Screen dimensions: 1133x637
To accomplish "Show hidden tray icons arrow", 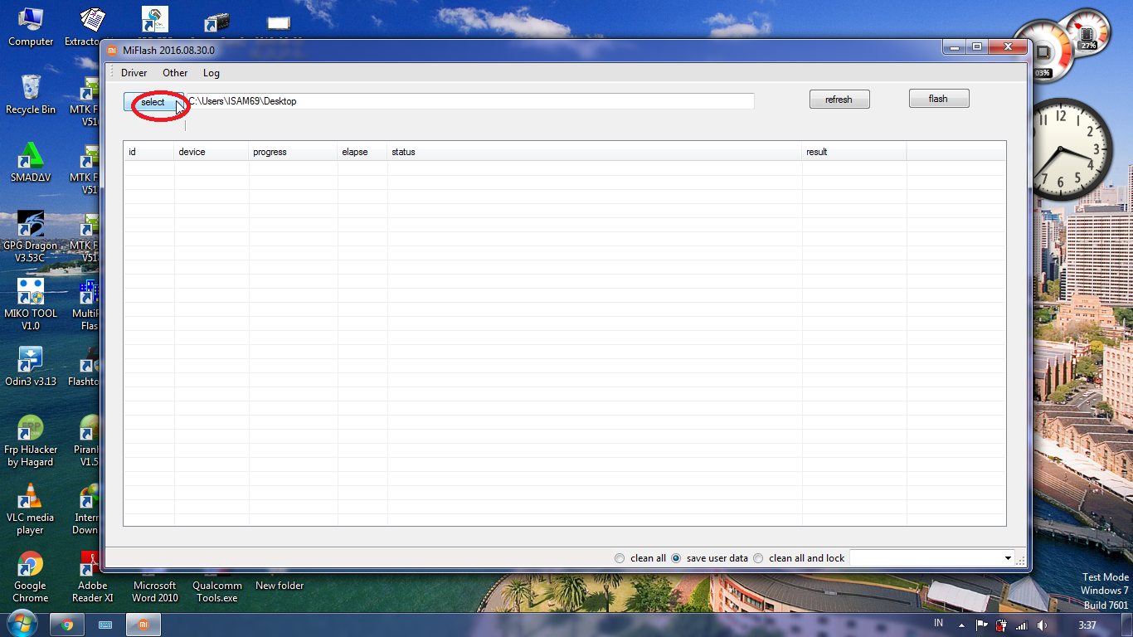I will 961,625.
